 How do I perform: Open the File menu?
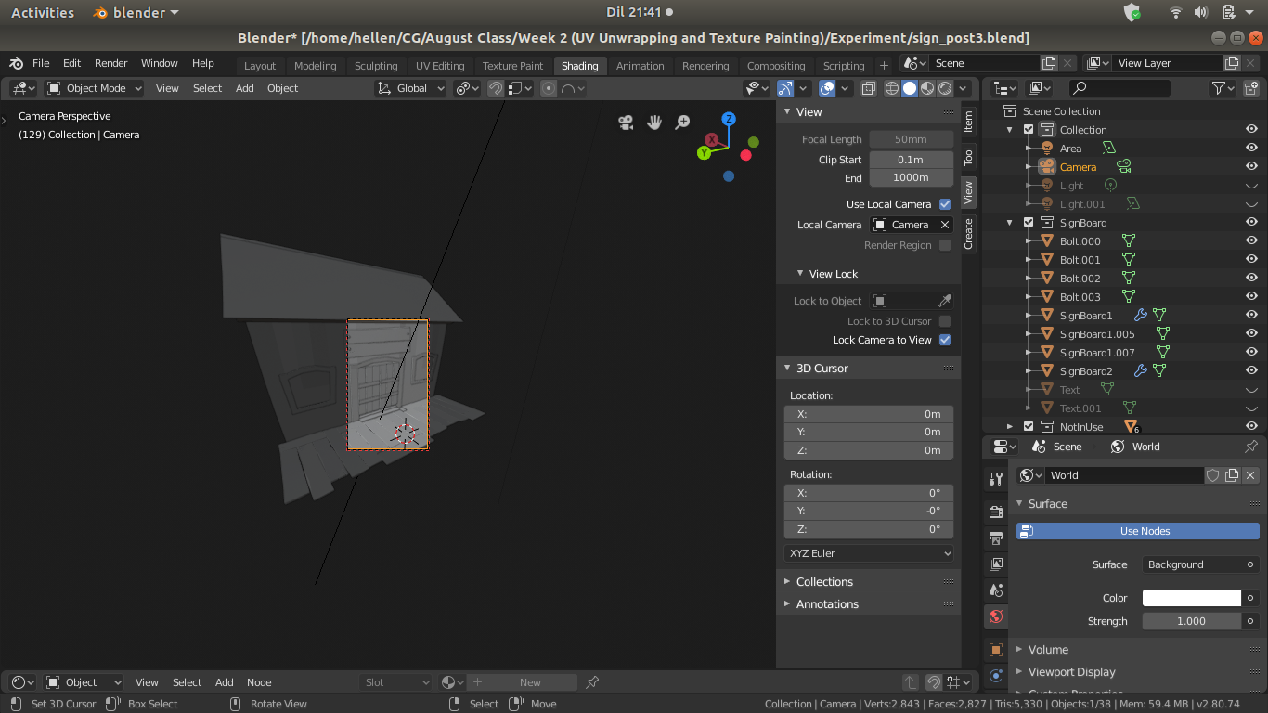click(41, 63)
